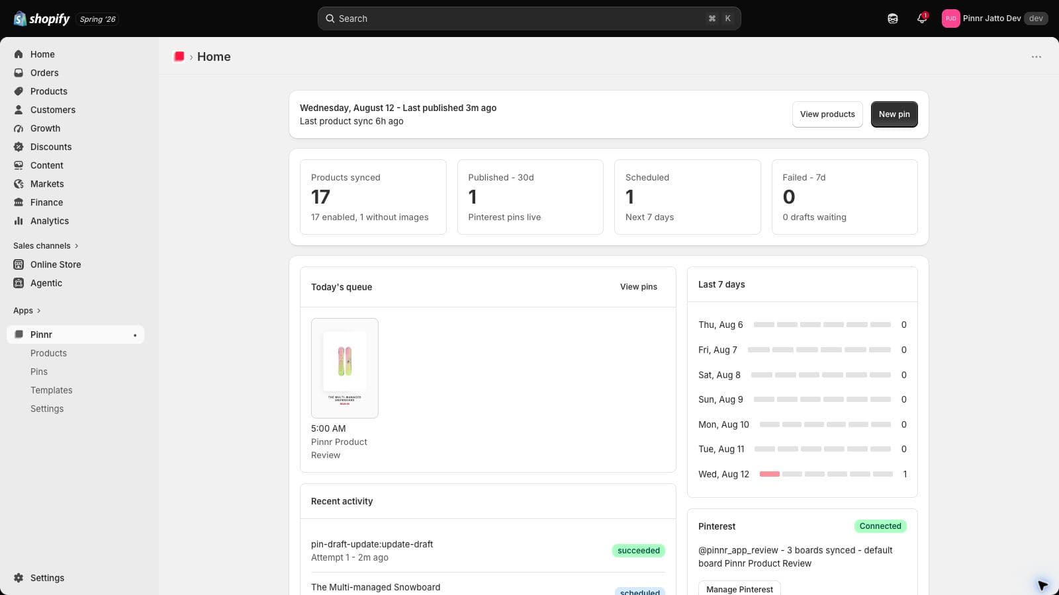Screen dimensions: 1059x595
Task: Click the 5:00 AM queue time
Action: pos(328,428)
